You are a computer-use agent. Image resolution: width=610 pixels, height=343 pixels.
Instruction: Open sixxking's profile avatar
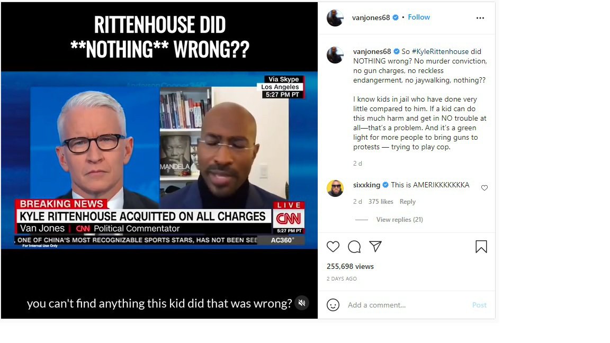tap(335, 188)
